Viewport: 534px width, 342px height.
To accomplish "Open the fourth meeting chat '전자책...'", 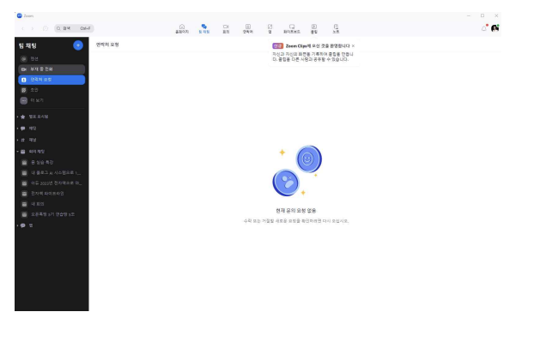I will [52, 194].
